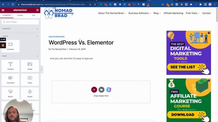Select the Divider widget

[30, 94]
